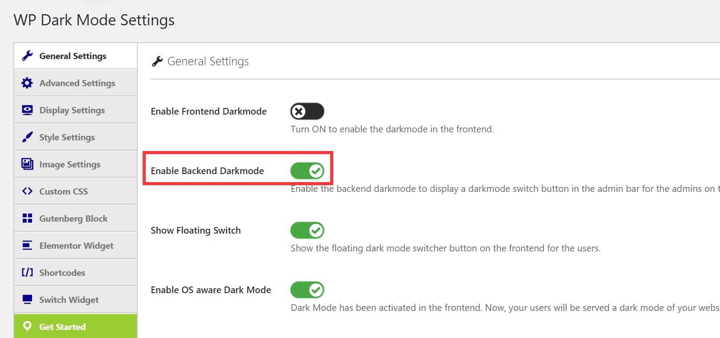Go to the Style Settings tab
Image resolution: width=720 pixels, height=338 pixels.
click(67, 137)
